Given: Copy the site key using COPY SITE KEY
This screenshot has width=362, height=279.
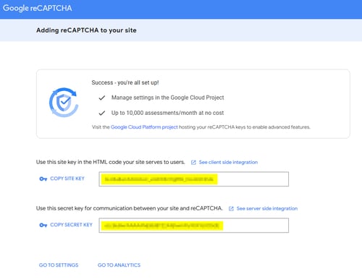Looking at the screenshot, I should pos(67,179).
